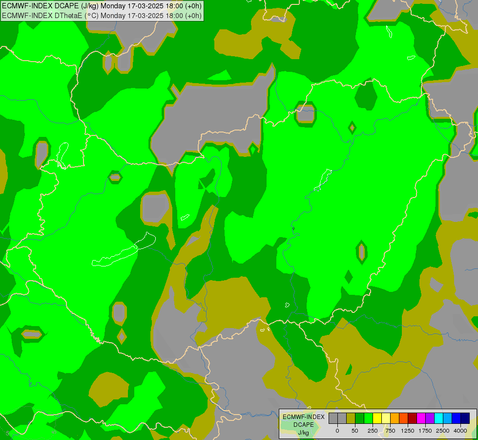
Task: Select gray swatch left of the 0 tick
Action: [x=333, y=418]
